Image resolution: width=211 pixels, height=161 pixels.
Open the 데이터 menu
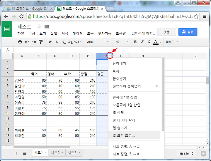pos(77,33)
